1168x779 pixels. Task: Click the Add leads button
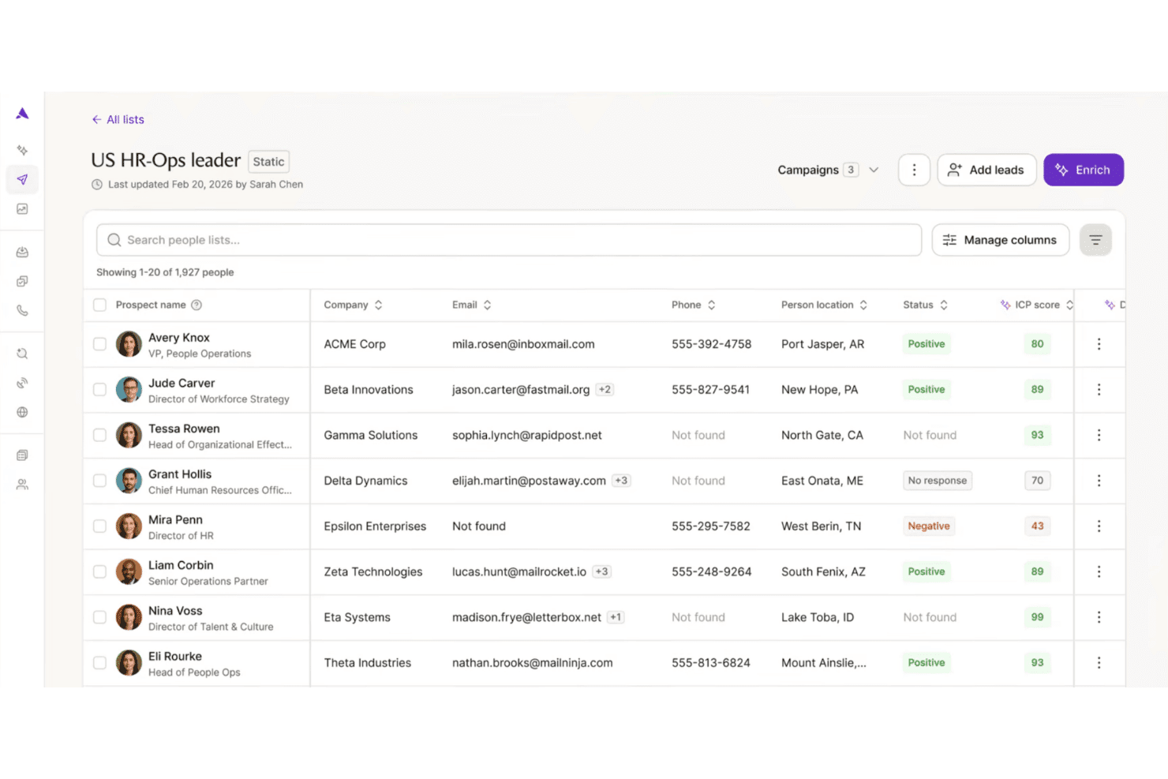[x=986, y=170]
